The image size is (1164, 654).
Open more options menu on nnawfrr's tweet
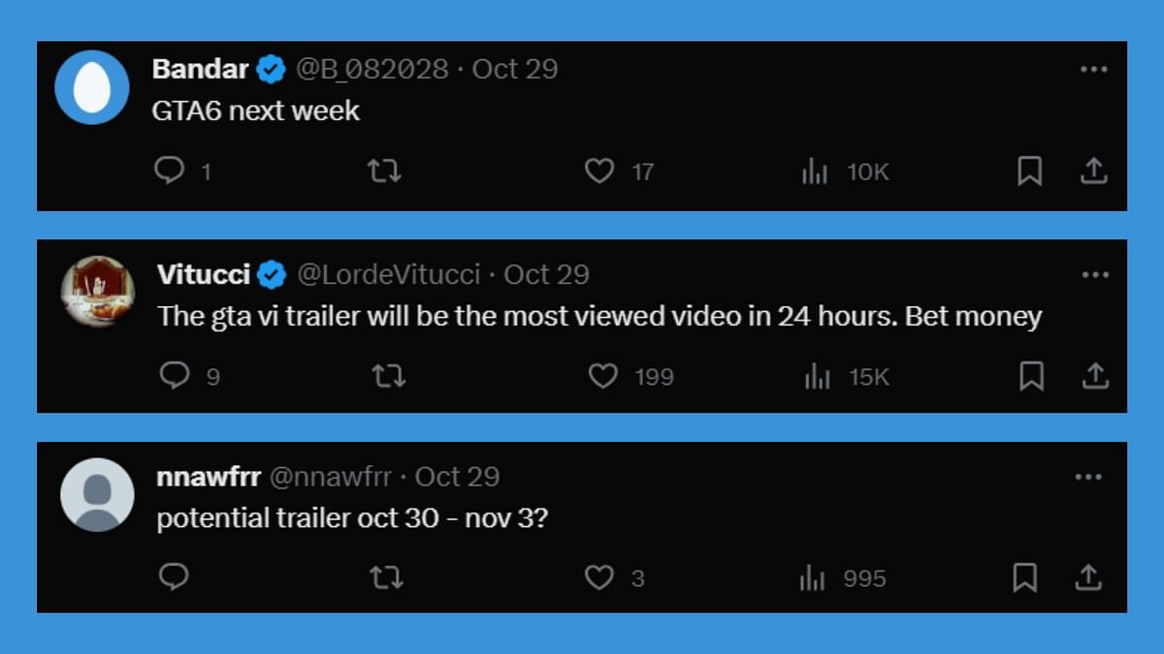(x=1088, y=477)
